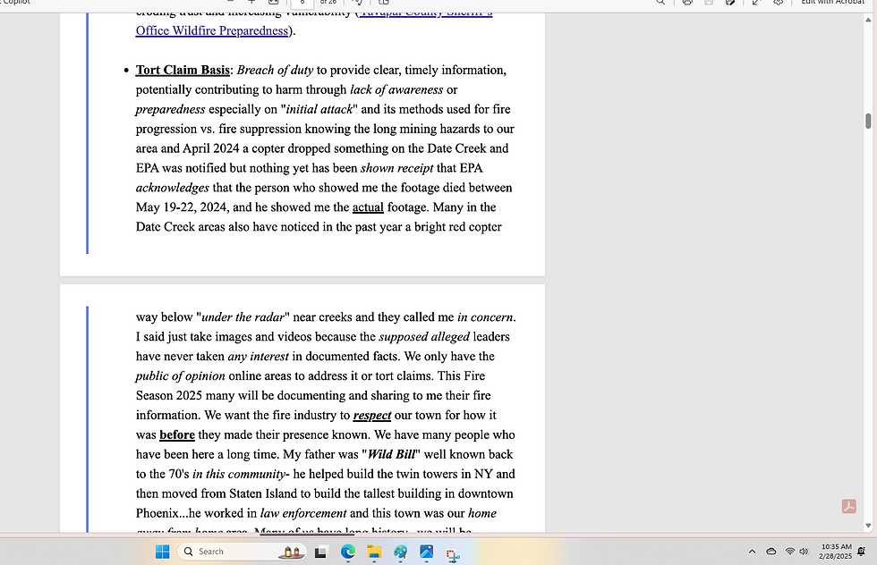Image resolution: width=877 pixels, height=565 pixels.
Task: Click the italic word "preparedness"
Action: click(x=170, y=109)
